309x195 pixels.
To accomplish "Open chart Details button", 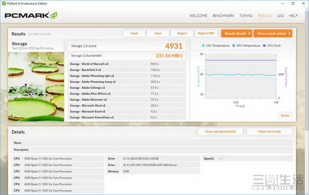I will (x=285, y=116).
